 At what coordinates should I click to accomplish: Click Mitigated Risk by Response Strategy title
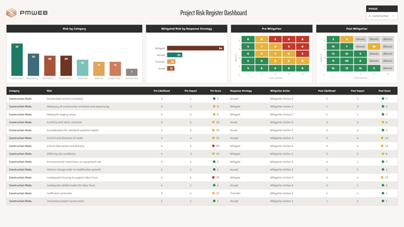(x=187, y=28)
